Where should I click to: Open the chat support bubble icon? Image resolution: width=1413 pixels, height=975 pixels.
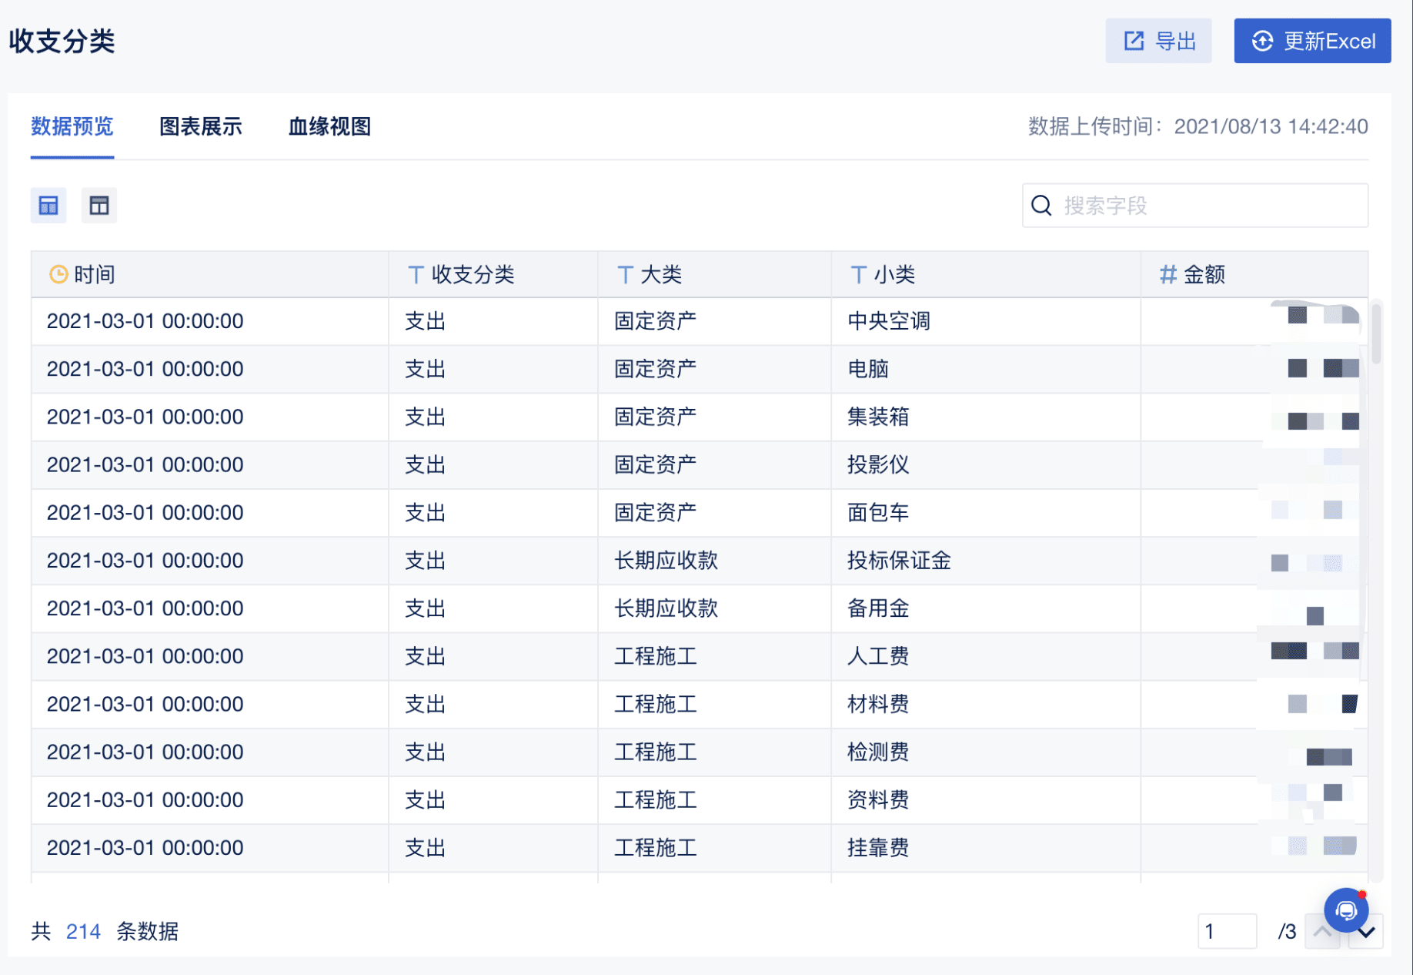click(x=1346, y=910)
